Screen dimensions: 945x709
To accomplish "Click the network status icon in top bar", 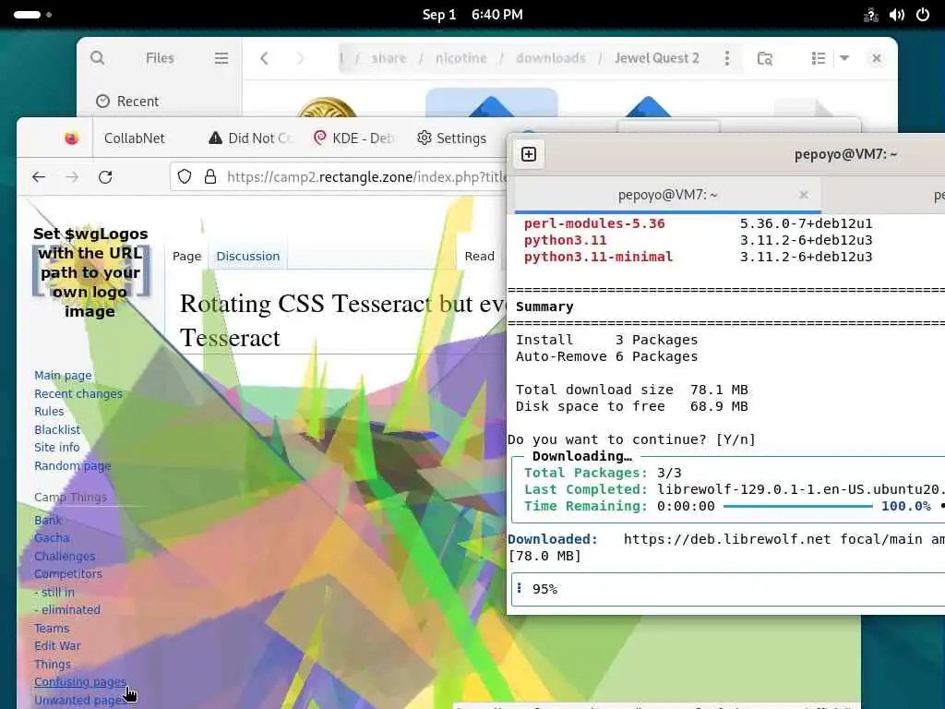I will (x=870, y=15).
